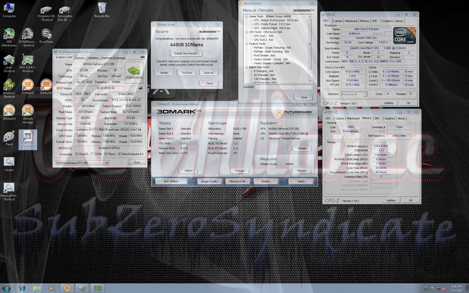Screen dimensions: 469x293
Task: Select the 3DMark Vantage desktop icon
Action: [28, 114]
